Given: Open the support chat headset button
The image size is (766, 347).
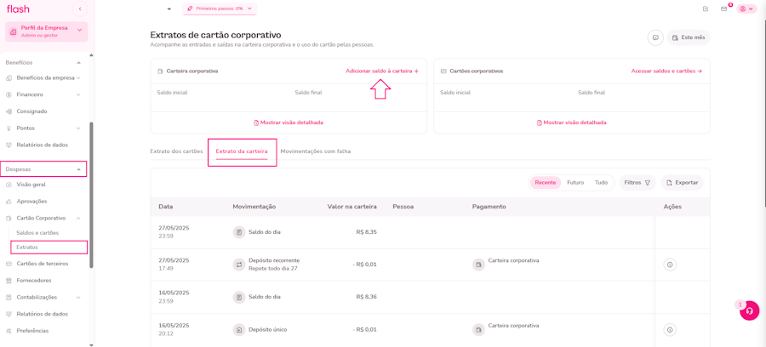Looking at the screenshot, I should [749, 311].
